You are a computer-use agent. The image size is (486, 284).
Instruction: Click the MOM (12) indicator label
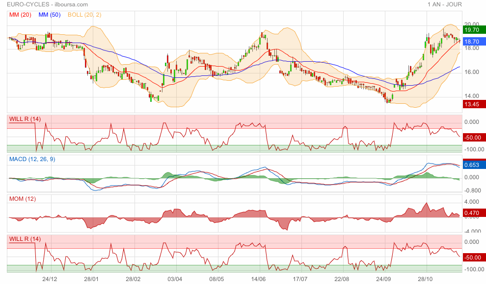(x=23, y=199)
